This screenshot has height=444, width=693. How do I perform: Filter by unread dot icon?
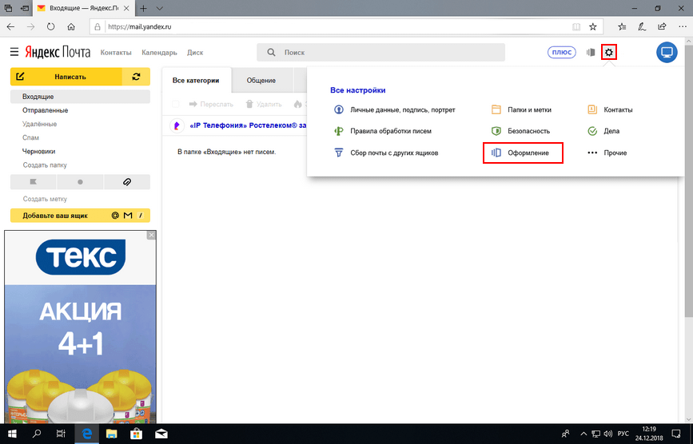click(x=80, y=182)
